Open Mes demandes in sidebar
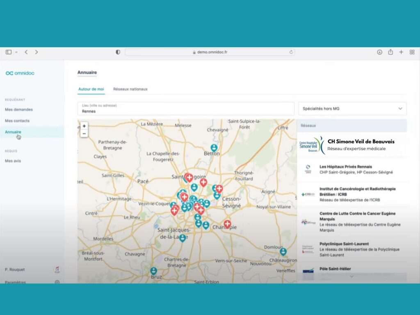The height and width of the screenshot is (315, 420). click(x=19, y=110)
